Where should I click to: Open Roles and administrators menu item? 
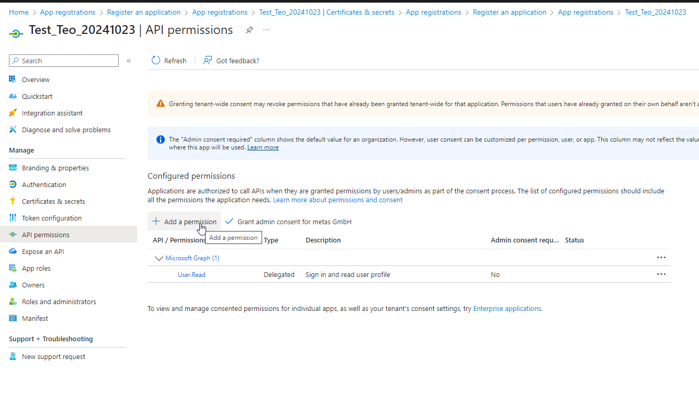click(59, 302)
